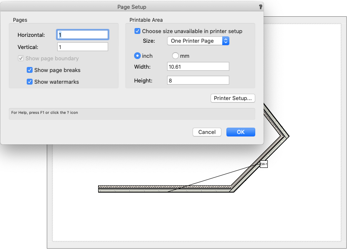This screenshot has width=353, height=252.
Task: Click the Show page boundary checkbox
Action: point(21,58)
